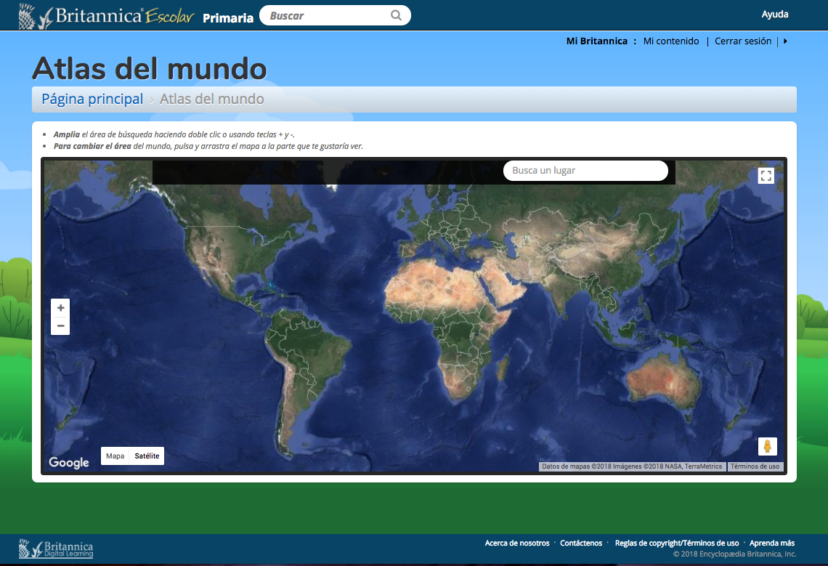Click the Britannica Digital Learning footer logo
The height and width of the screenshot is (566, 828).
point(56,549)
